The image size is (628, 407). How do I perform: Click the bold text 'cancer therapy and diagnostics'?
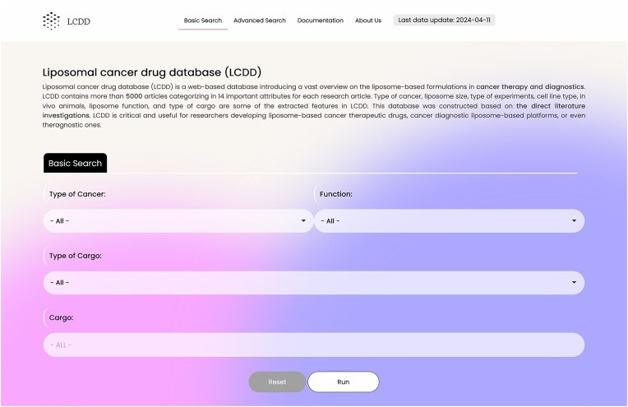(530, 87)
